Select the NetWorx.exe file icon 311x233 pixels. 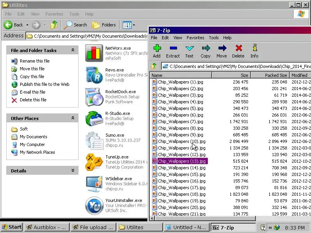(x=94, y=53)
